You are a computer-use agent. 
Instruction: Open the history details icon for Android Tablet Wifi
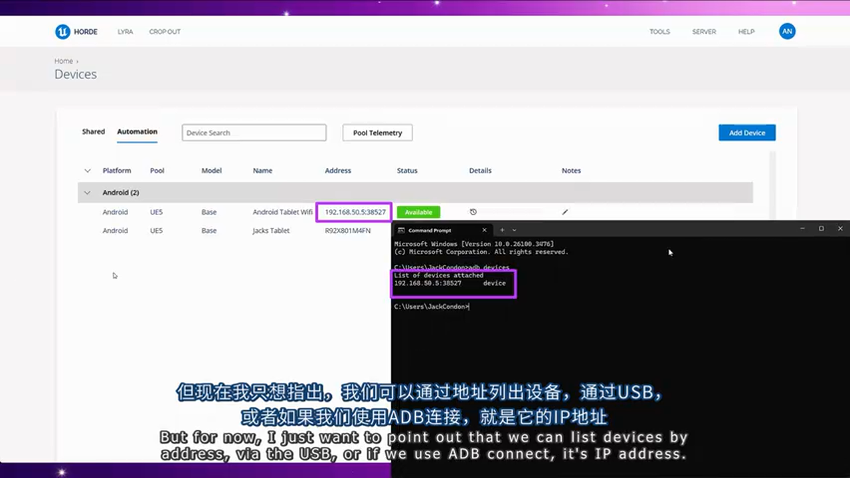473,211
